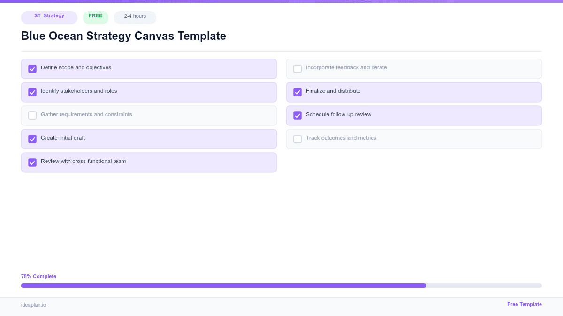This screenshot has width=563, height=316.
Task: Click the "Finalize and distribute" task card
Action: click(x=414, y=92)
